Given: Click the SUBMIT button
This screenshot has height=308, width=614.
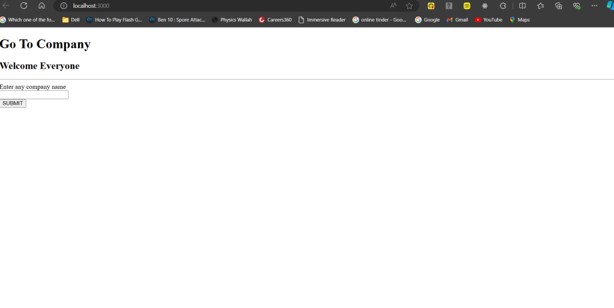Looking at the screenshot, I should point(13,103).
